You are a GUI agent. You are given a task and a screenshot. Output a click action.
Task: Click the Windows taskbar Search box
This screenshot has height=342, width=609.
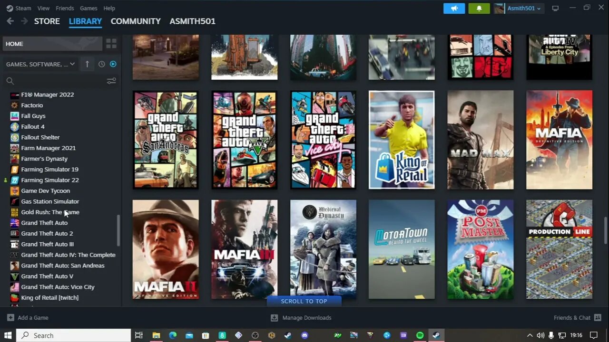tap(74, 335)
